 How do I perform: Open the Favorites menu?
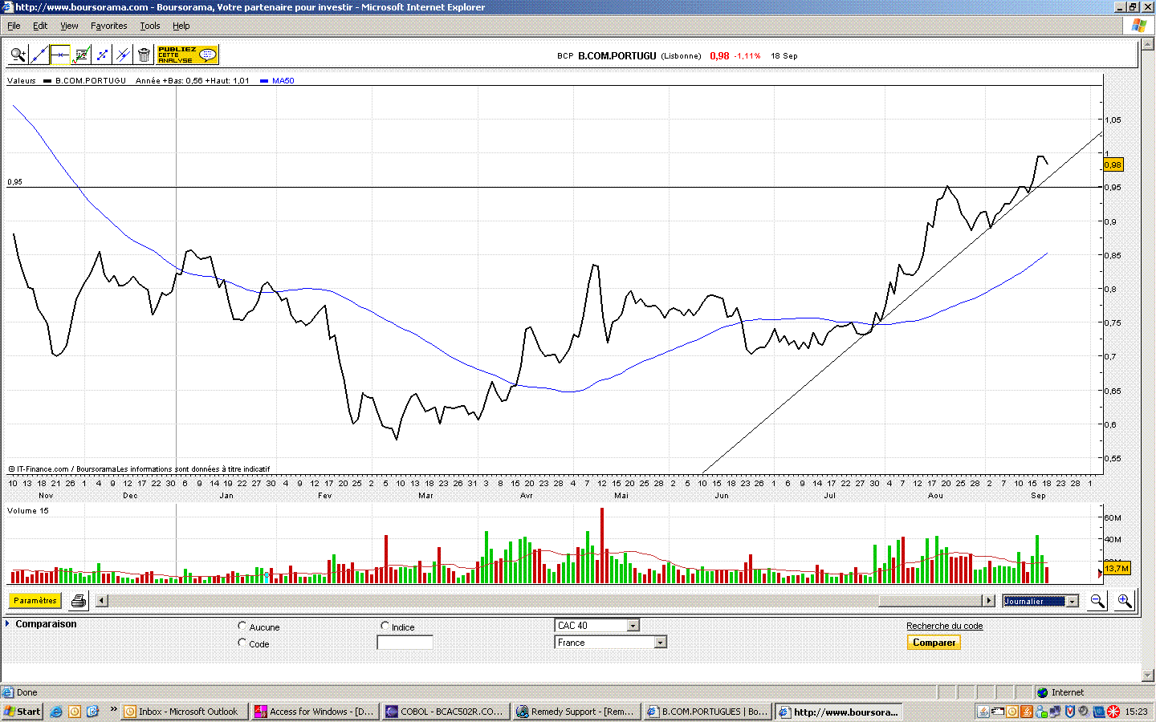(108, 26)
